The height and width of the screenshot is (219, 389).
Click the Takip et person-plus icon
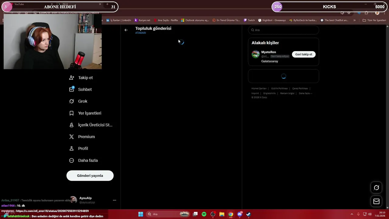click(72, 78)
